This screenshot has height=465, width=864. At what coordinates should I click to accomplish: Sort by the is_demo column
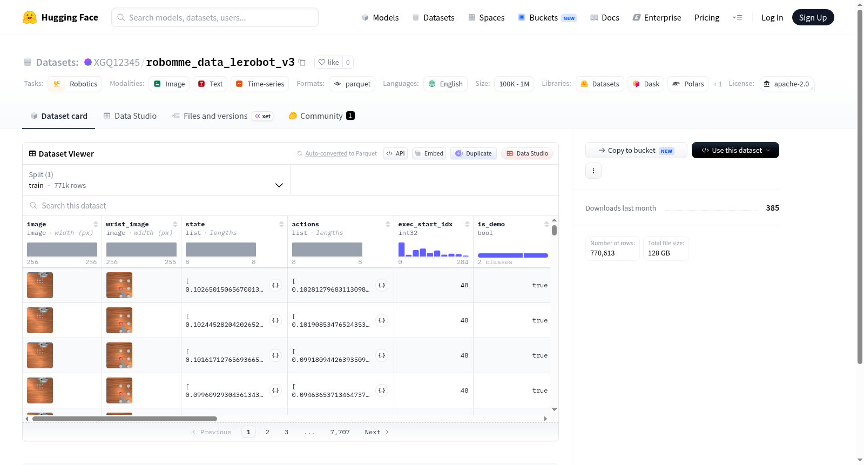[546, 224]
